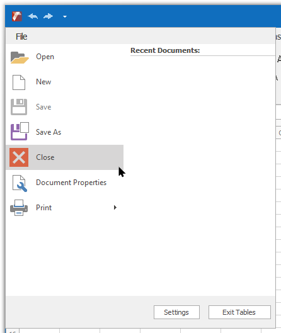Click the Undo arrow in title bar

pyautogui.click(x=33, y=16)
